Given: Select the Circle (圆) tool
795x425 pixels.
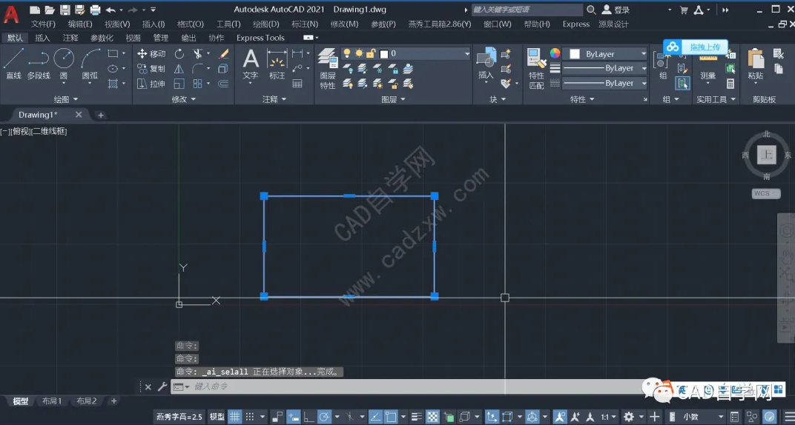Looking at the screenshot, I should [x=64, y=63].
